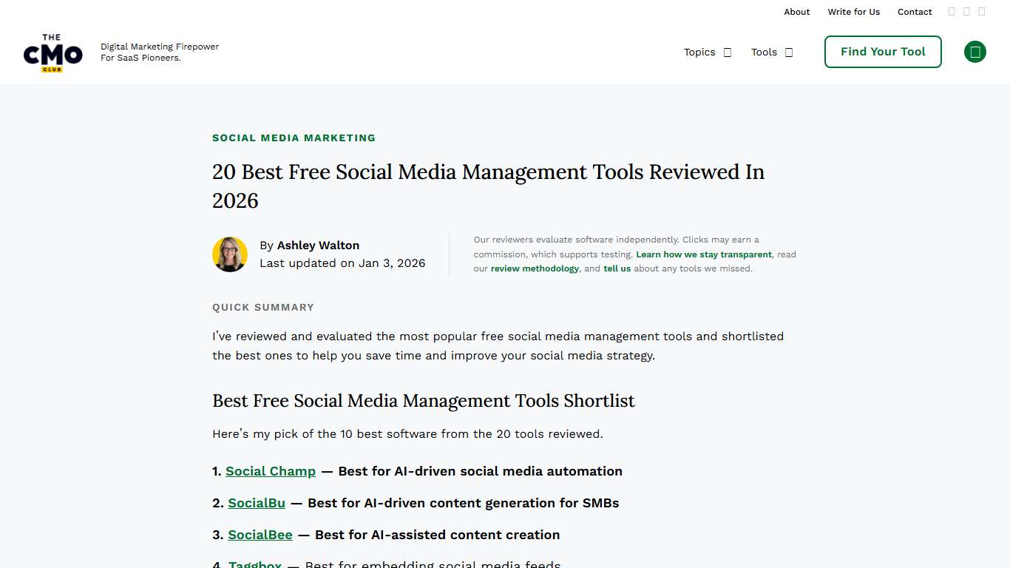Click Ashley Walton's profile photo
Screen dimensions: 1010x568
[x=230, y=254]
